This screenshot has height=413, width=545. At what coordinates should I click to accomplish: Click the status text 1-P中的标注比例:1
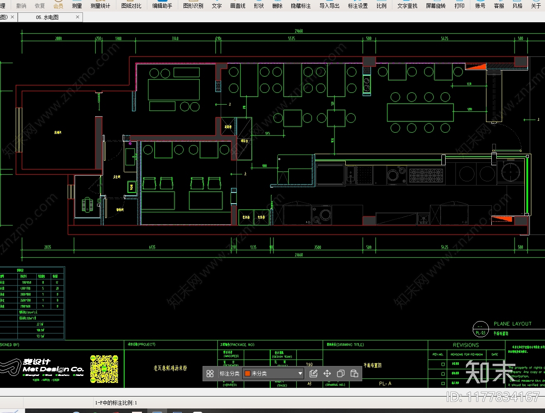click(116, 403)
